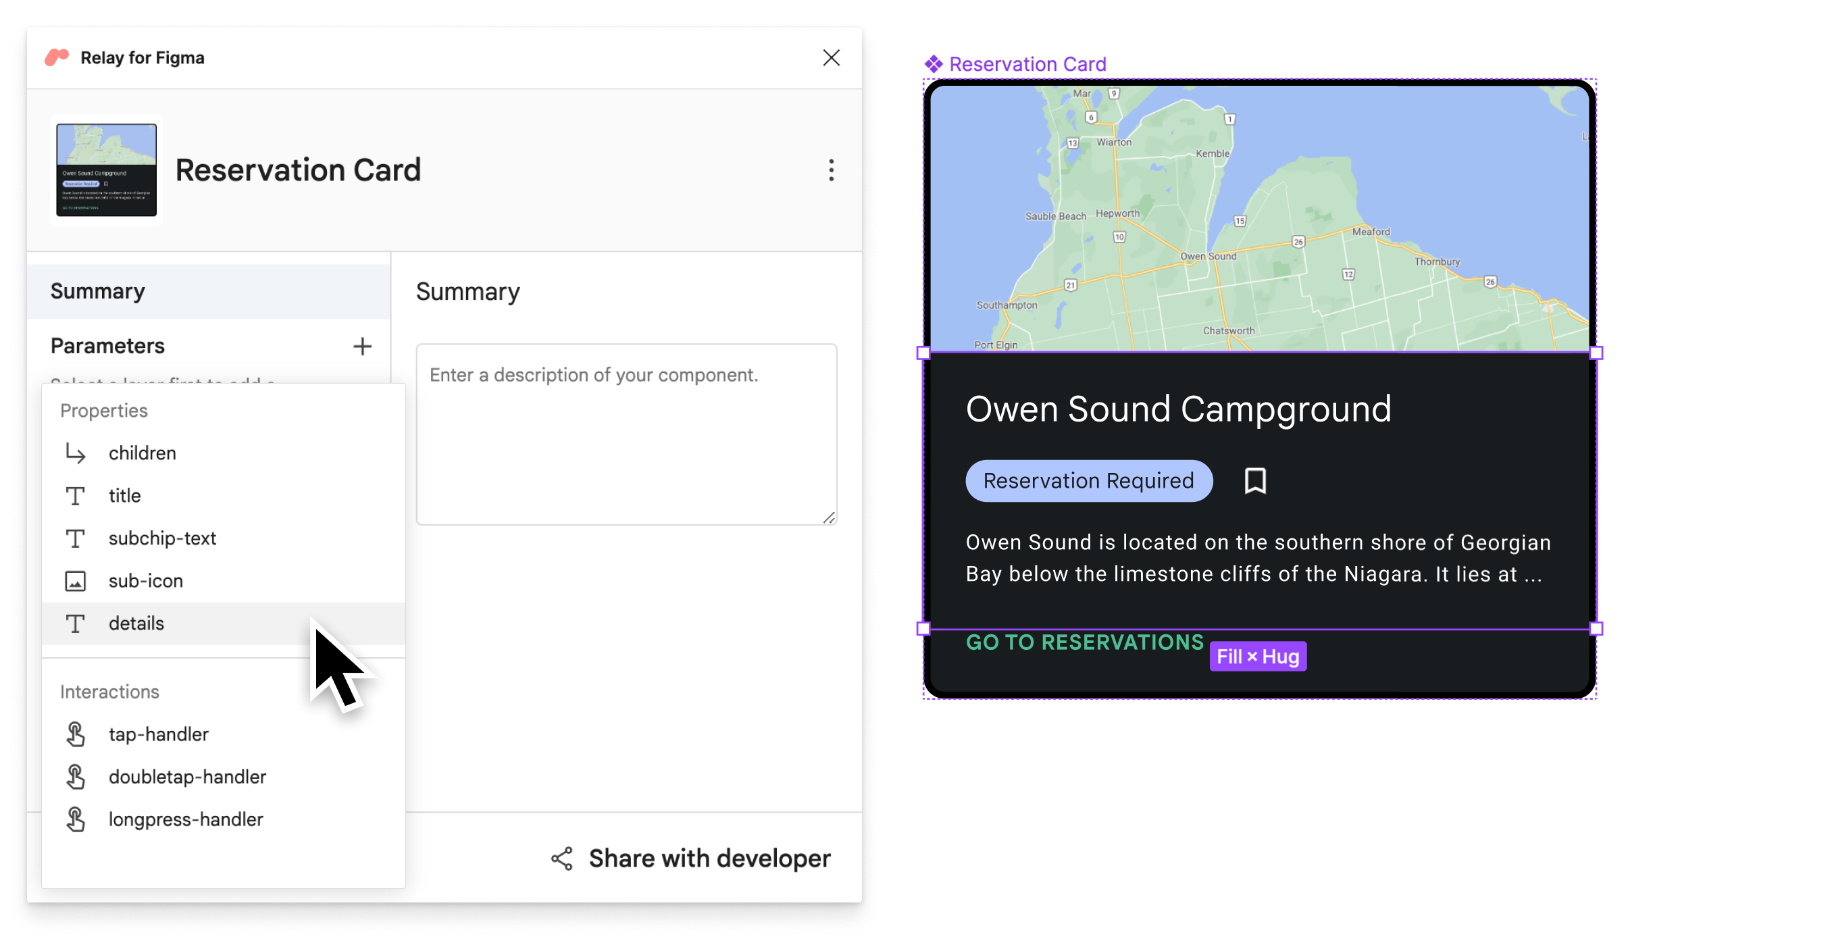Open the three-dot menu for Reservation Card
The width and height of the screenshot is (1832, 943).
coord(831,170)
